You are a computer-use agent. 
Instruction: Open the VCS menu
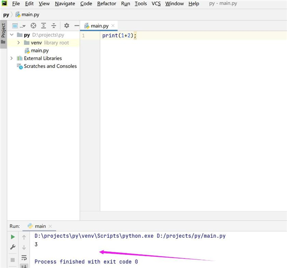156,4
